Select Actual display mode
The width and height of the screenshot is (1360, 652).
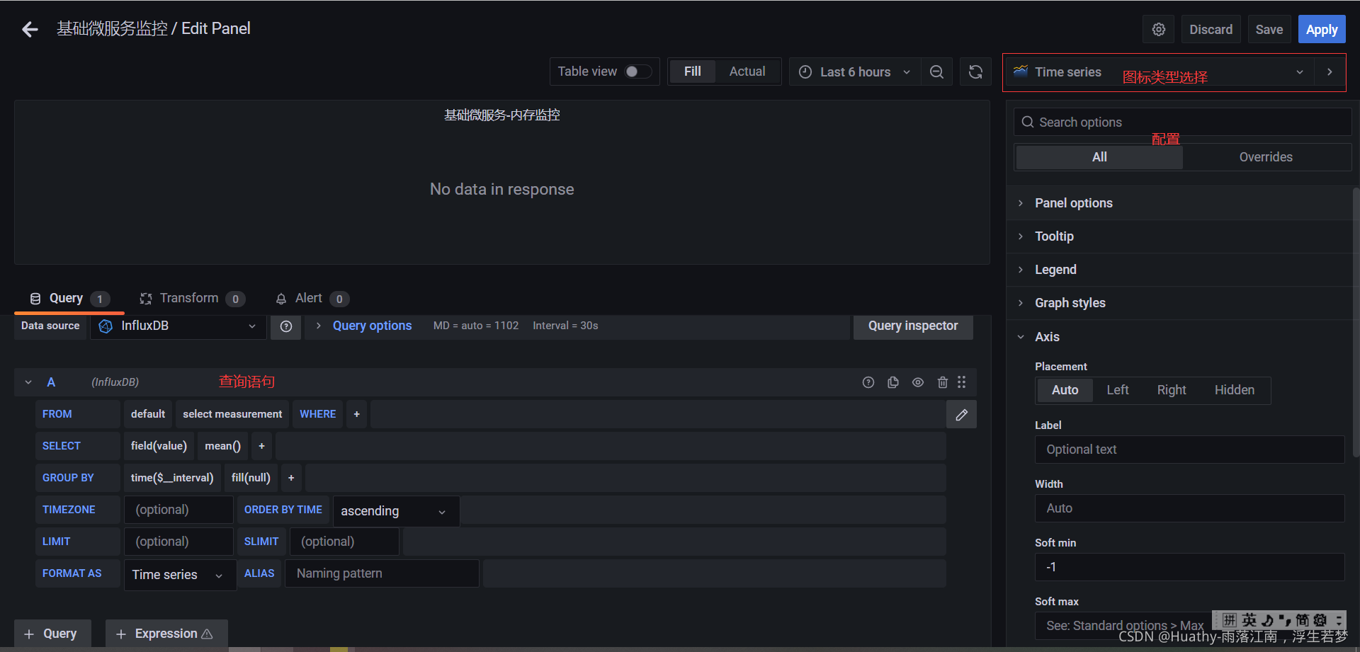pos(747,72)
